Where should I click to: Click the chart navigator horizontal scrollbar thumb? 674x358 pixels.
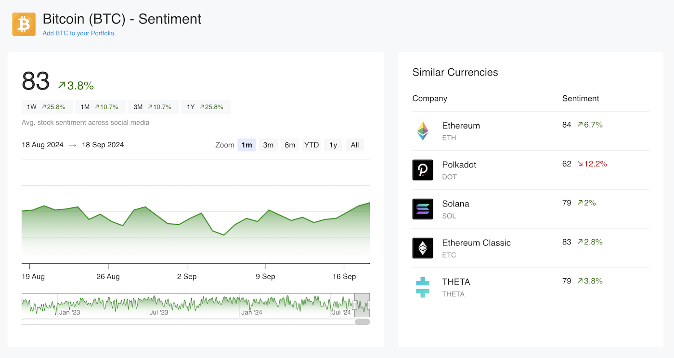(362, 322)
